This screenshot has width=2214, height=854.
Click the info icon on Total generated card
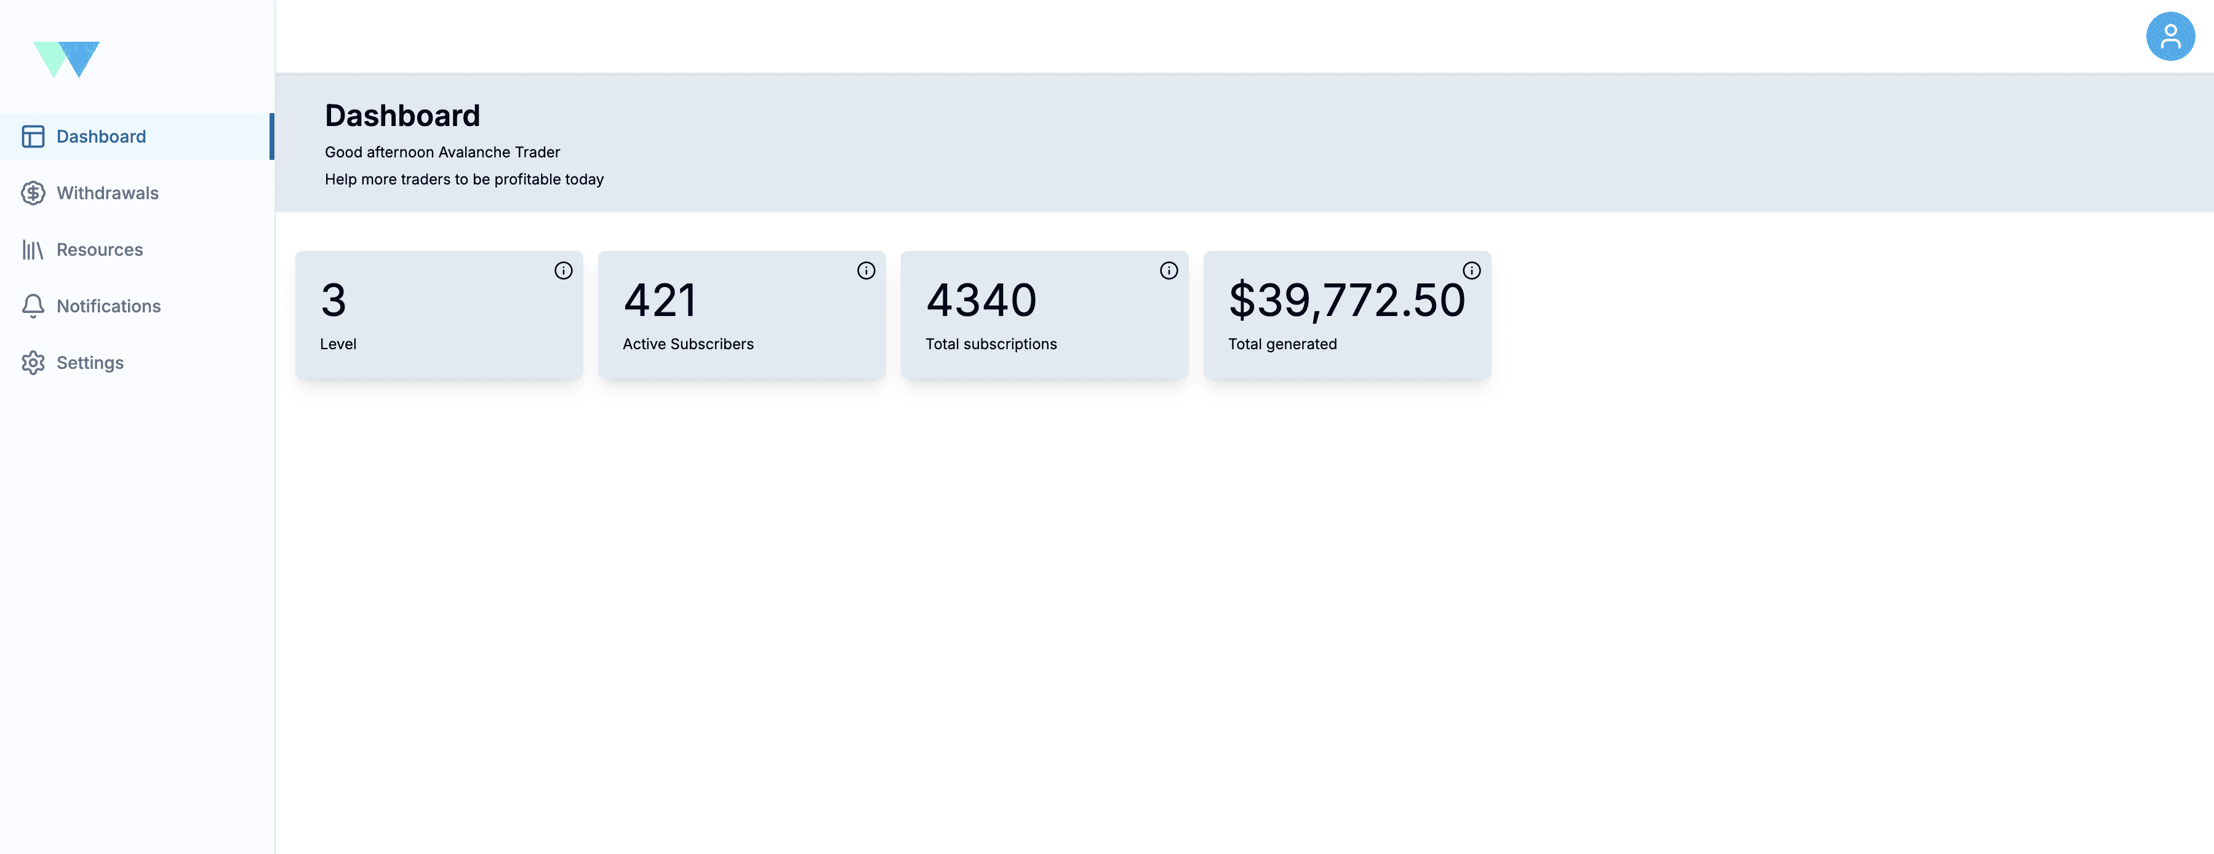(x=1473, y=271)
